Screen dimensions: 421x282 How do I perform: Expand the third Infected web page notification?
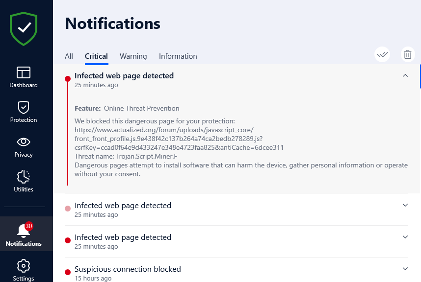tap(405, 237)
